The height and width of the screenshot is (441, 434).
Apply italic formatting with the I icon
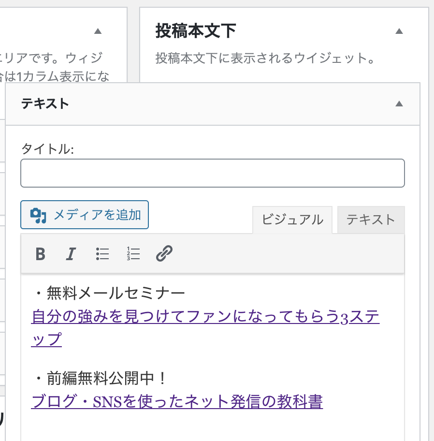point(70,253)
